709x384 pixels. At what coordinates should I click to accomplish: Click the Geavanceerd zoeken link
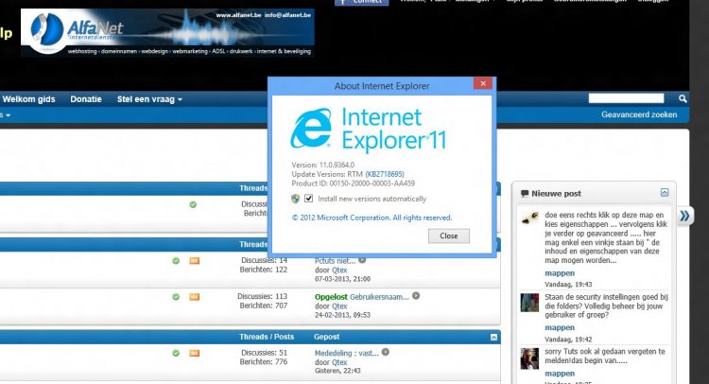point(639,114)
